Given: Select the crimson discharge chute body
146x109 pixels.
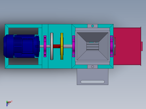Looking at the screenshot, I should [x=127, y=46].
